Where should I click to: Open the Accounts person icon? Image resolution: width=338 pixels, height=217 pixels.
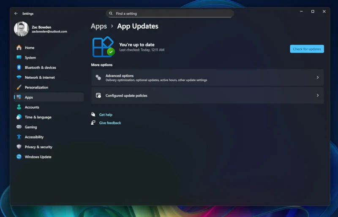(19, 107)
